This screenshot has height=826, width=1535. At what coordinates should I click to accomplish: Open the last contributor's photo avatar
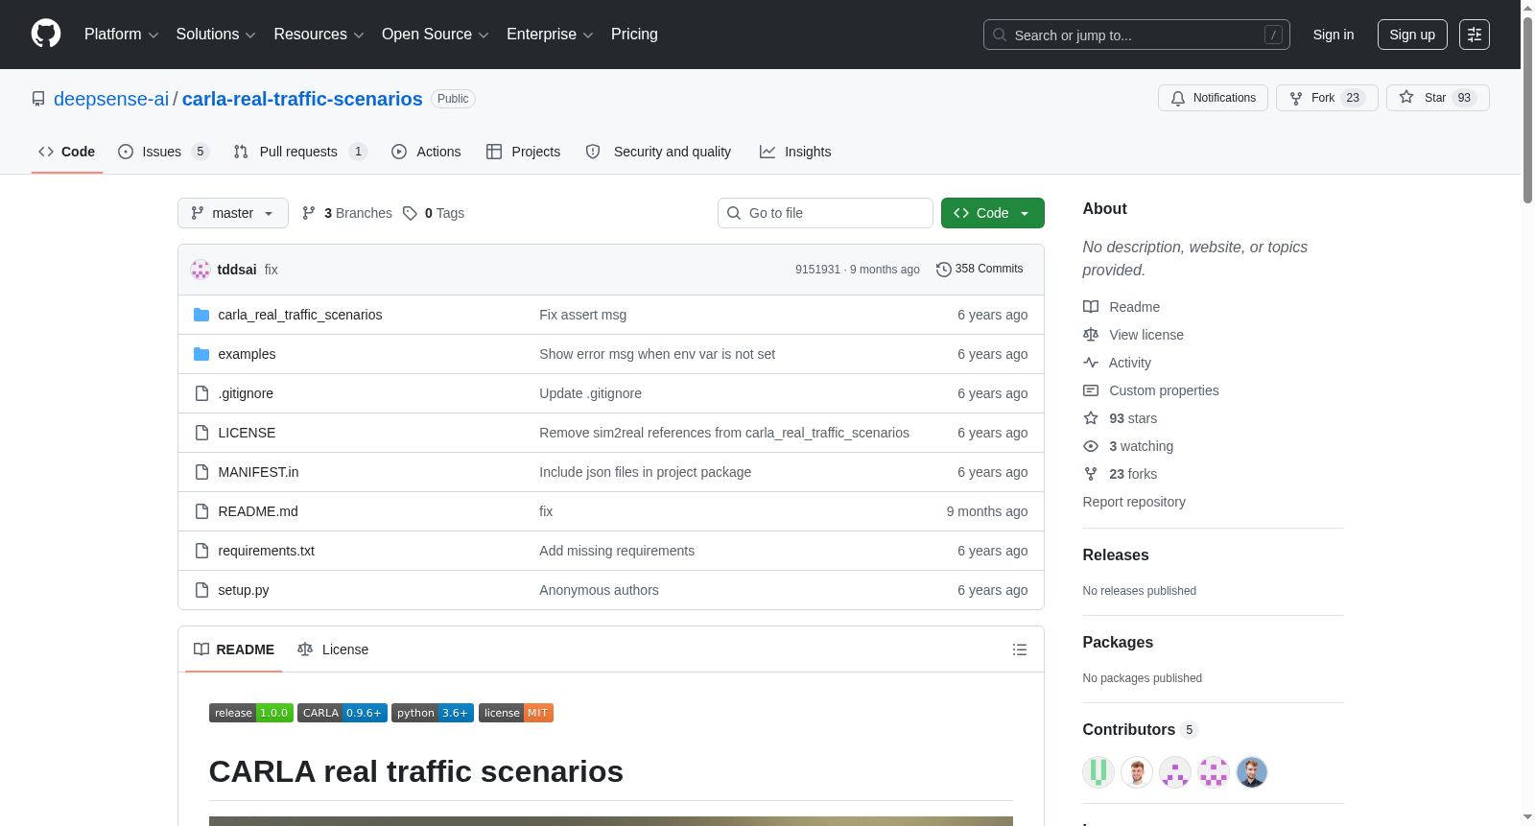(x=1252, y=772)
